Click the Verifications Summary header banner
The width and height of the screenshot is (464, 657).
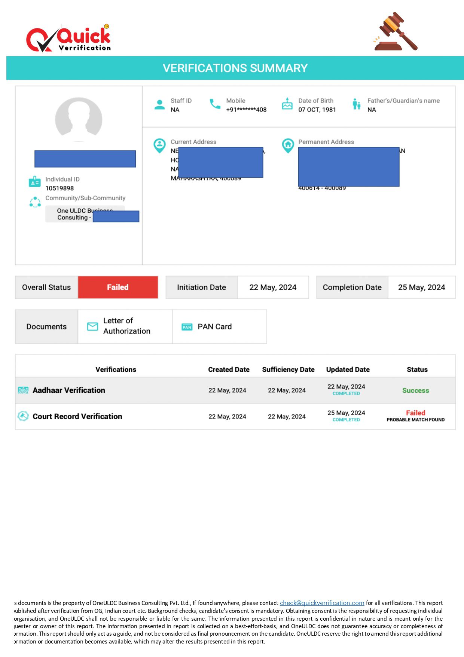[x=235, y=68]
